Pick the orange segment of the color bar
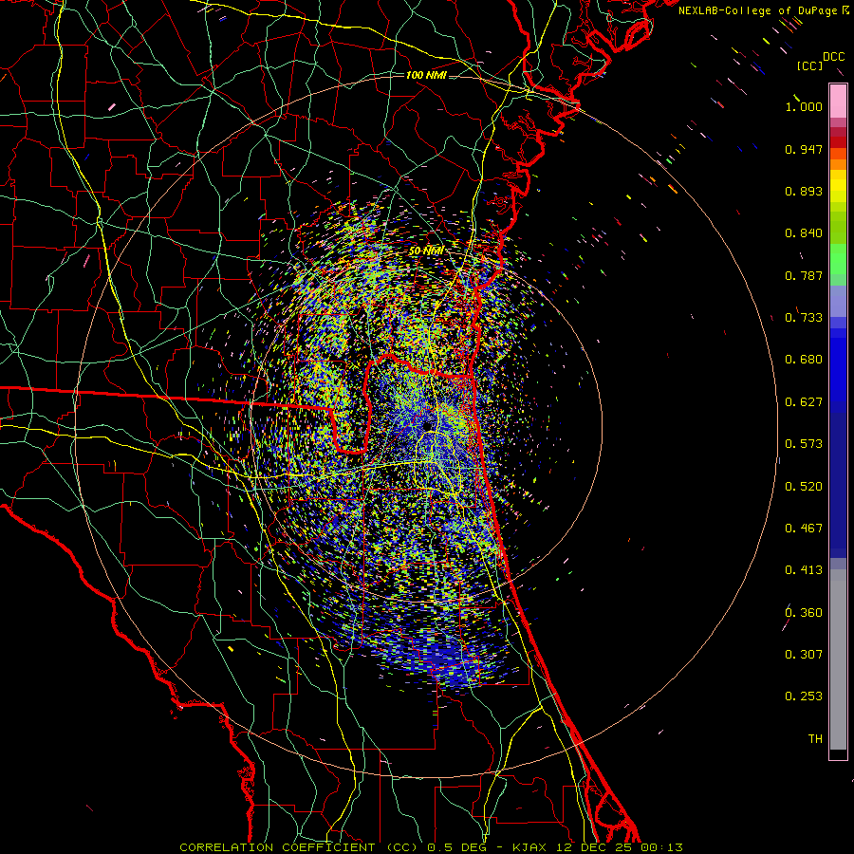 [838, 164]
